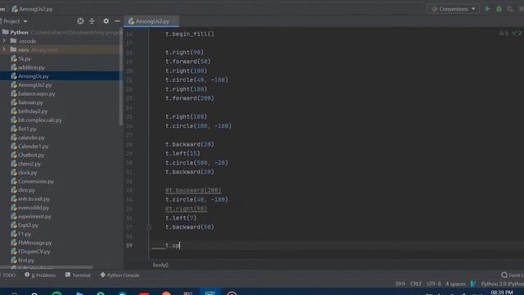Viewport: 524px width, 295px height.
Task: Open the Python 3.9 interpreter selector
Action: point(502,284)
